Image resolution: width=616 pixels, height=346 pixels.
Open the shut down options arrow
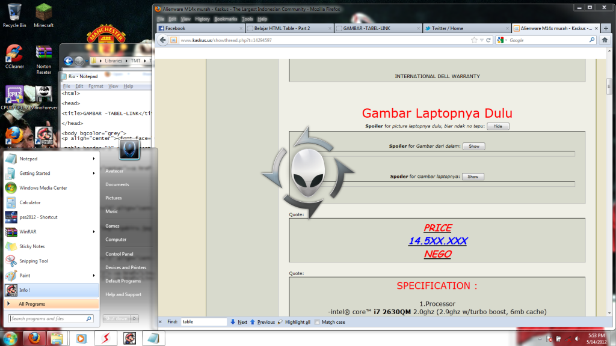135,318
